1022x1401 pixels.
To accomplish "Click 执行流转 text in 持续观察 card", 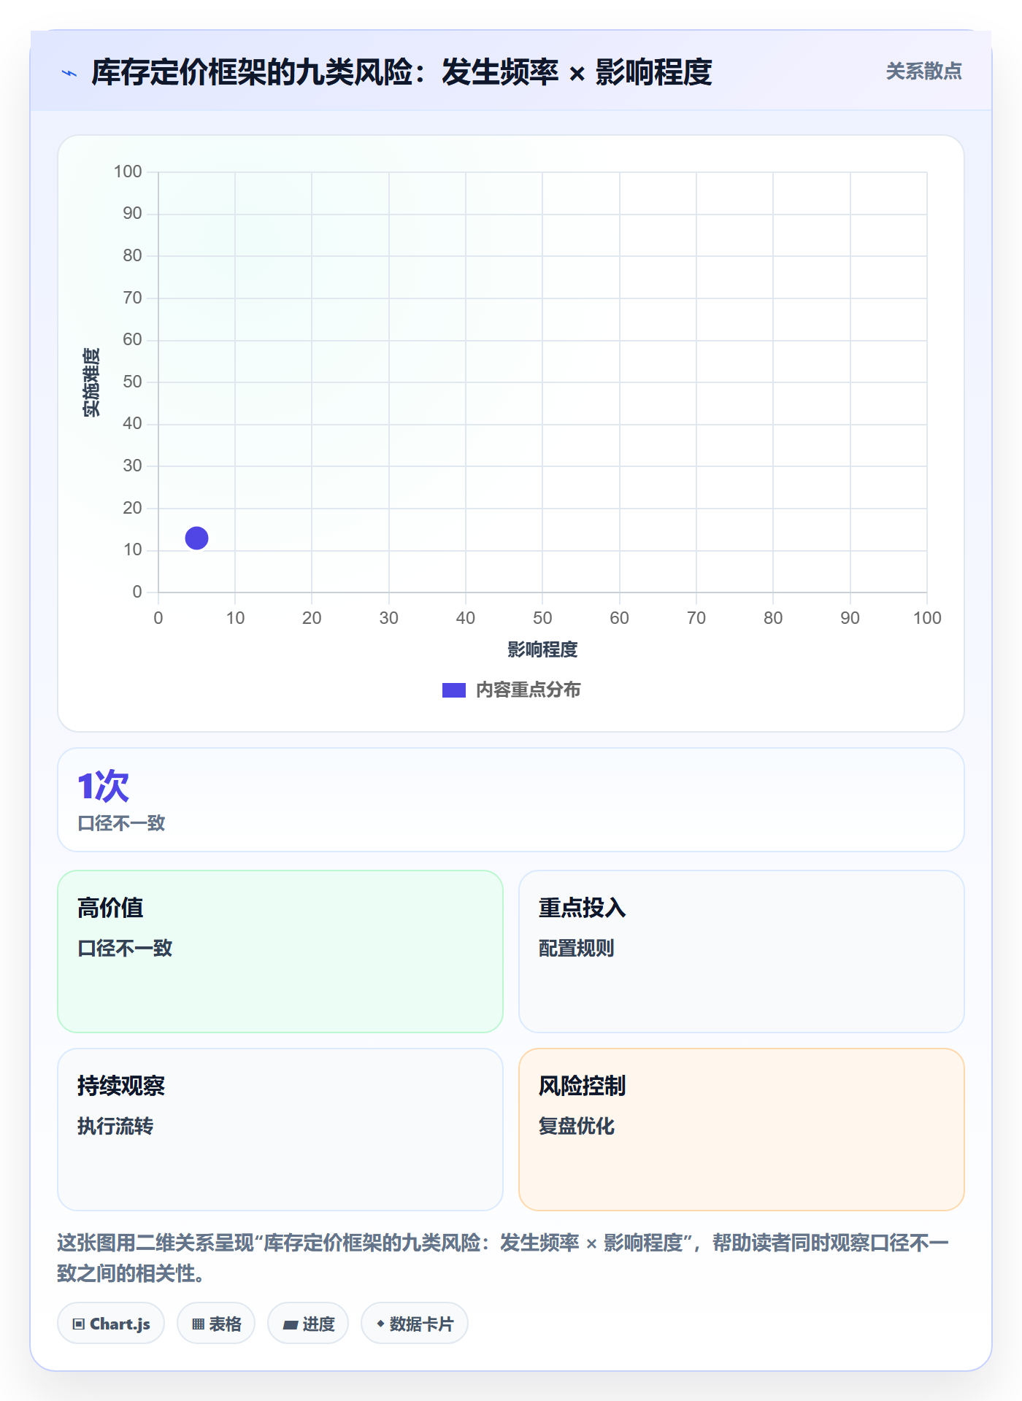I will (115, 1126).
